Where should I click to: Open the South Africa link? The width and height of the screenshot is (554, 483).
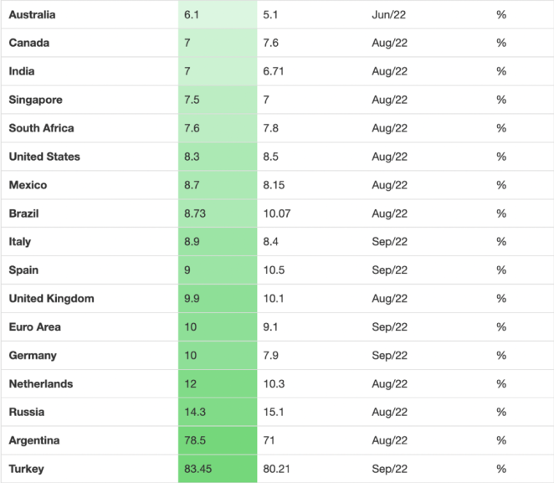click(x=41, y=128)
